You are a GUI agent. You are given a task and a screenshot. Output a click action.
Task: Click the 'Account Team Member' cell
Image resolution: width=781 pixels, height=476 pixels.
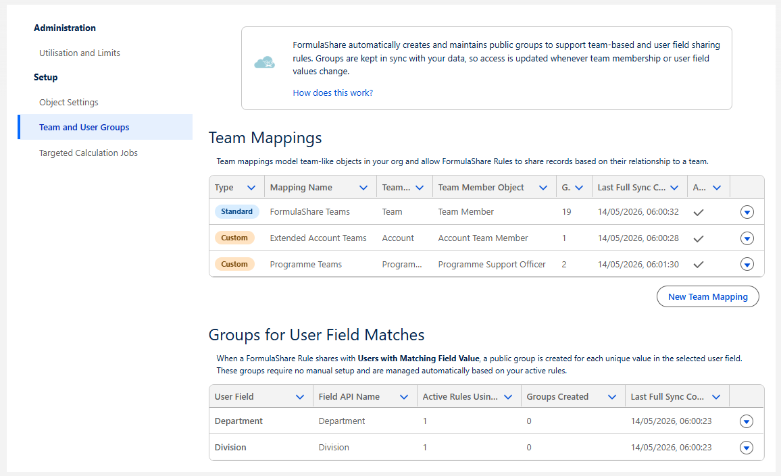click(x=483, y=238)
